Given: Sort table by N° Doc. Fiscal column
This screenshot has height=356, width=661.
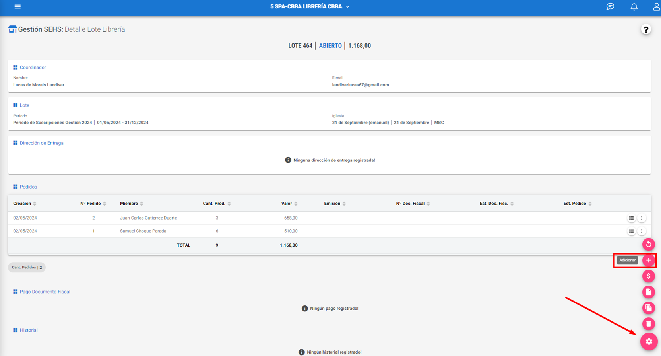Looking at the screenshot, I should 413,204.
